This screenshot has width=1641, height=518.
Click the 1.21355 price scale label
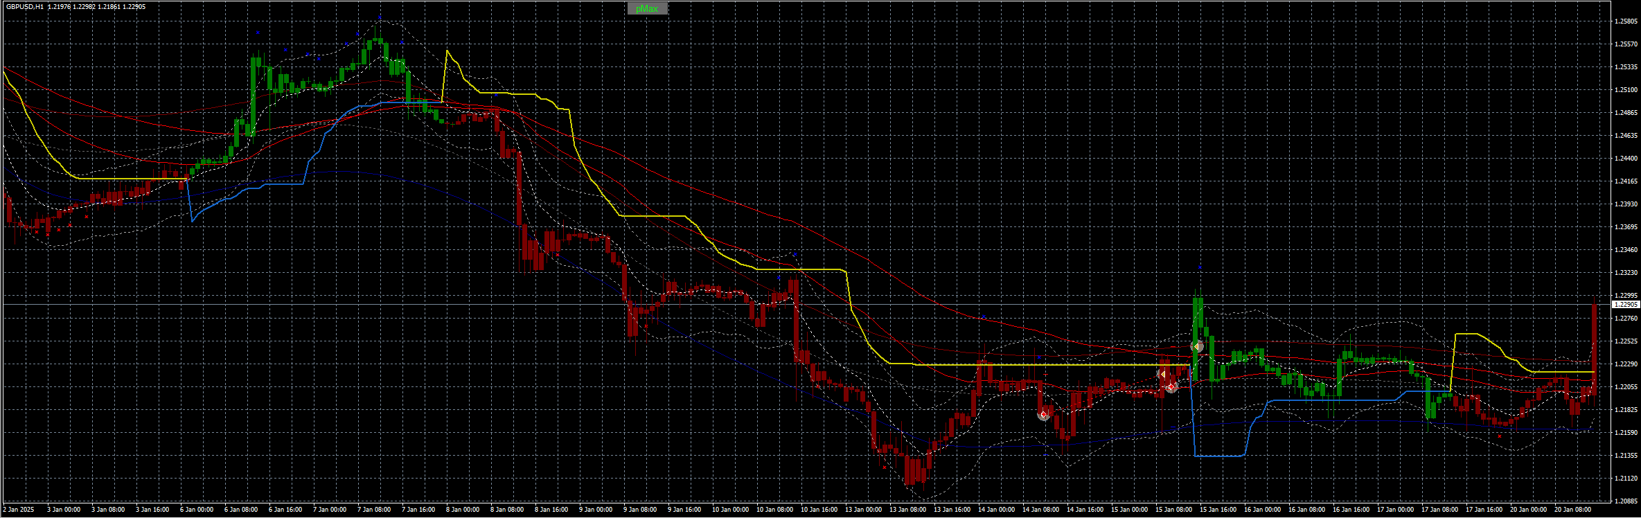click(1628, 456)
